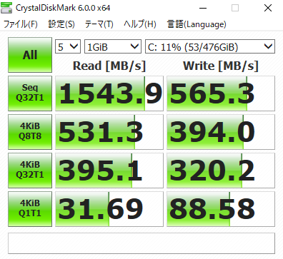Click the empty comment field at bottom

click(x=141, y=243)
